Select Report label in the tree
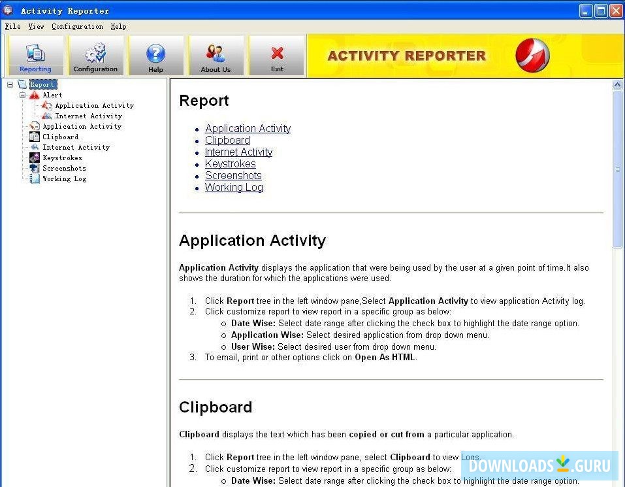The height and width of the screenshot is (487, 625). pos(42,84)
